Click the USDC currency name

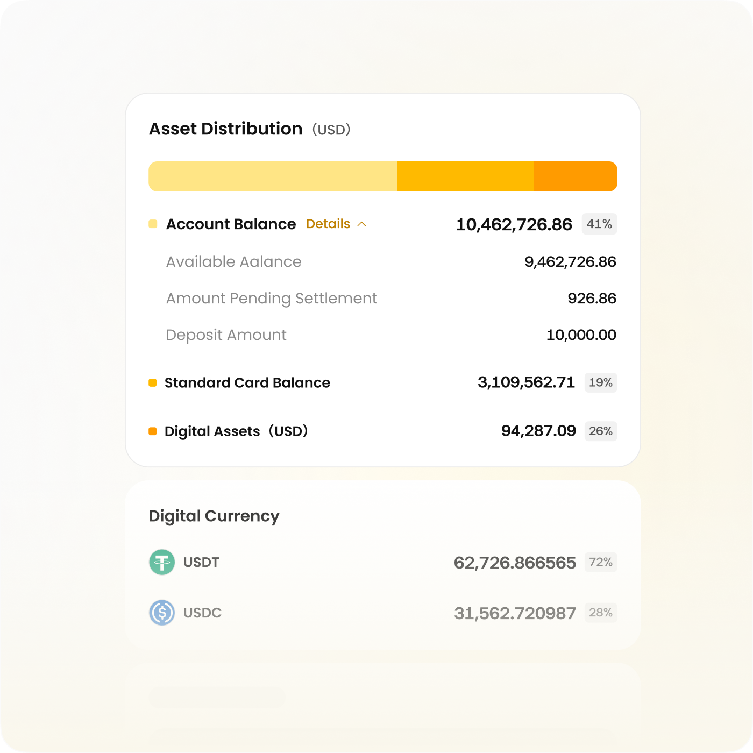[x=202, y=613]
